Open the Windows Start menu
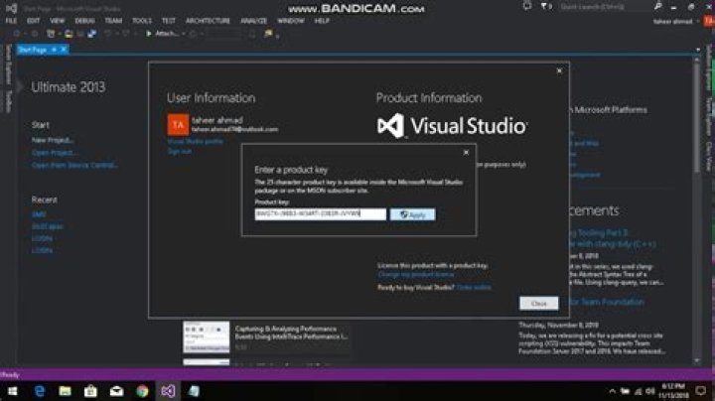Viewport: 715px width, 401px height. (x=12, y=391)
